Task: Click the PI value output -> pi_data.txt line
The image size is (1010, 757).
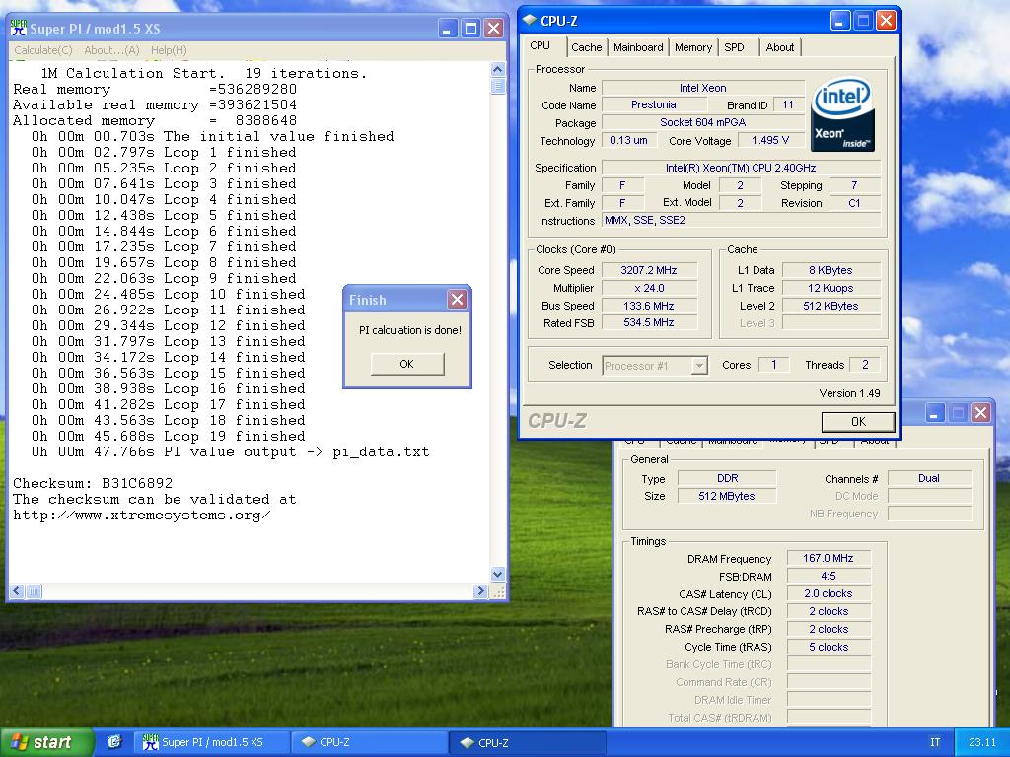Action: click(230, 451)
